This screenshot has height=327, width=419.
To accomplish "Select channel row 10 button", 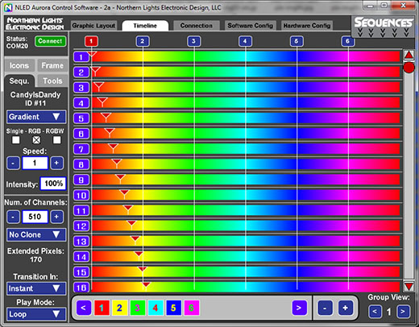I will [x=81, y=195].
